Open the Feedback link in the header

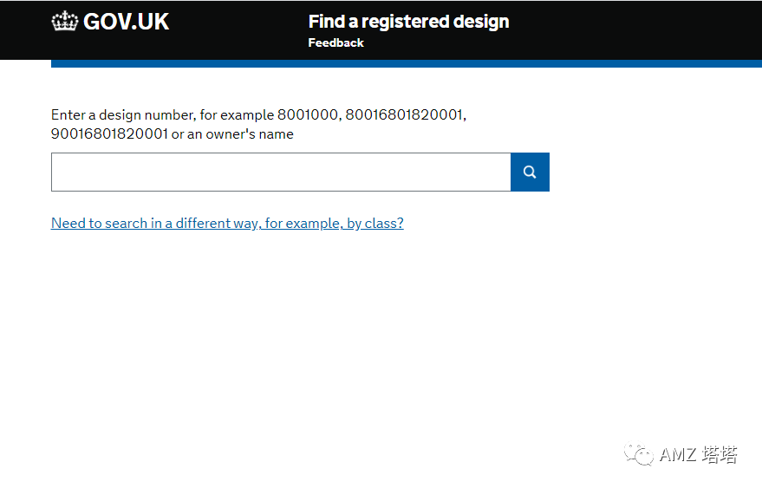point(335,42)
